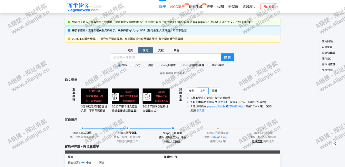The height and width of the screenshot is (167, 345).
Task: Open the 哪个论文查重系统 tutorial thumbnail
Action: pyautogui.click(x=125, y=96)
